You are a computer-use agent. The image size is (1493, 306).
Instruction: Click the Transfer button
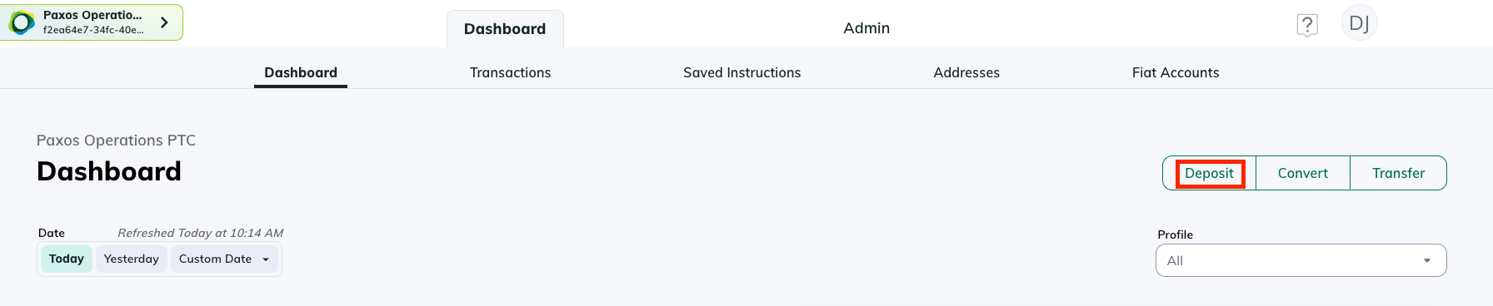point(1399,173)
